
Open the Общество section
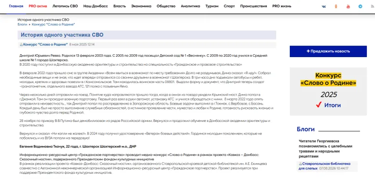click(166, 6)
